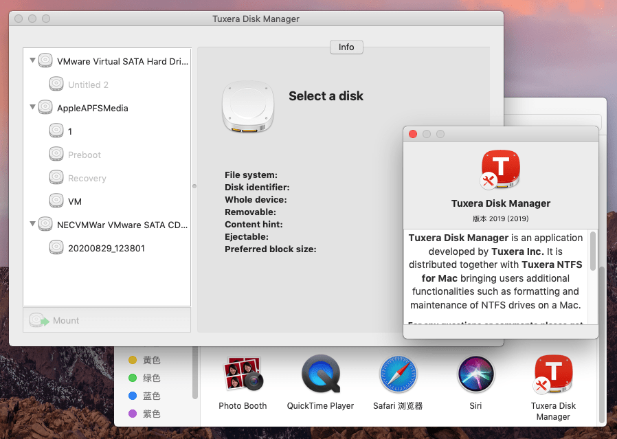This screenshot has width=617, height=439.
Task: Click the Tuxera Disk Manager window title bar
Action: [x=256, y=19]
